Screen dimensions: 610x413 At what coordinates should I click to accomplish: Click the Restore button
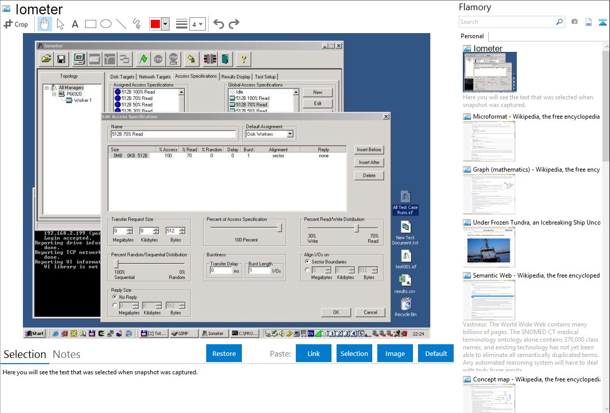click(x=224, y=353)
